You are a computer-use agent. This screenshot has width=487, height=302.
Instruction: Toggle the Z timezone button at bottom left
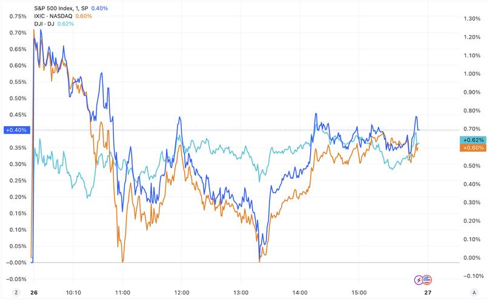[x=16, y=292]
